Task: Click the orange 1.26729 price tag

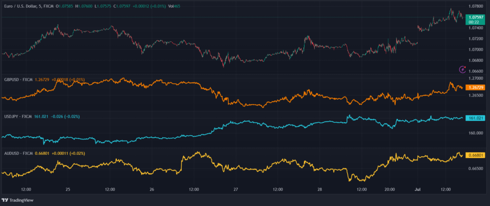Action: 477,87
